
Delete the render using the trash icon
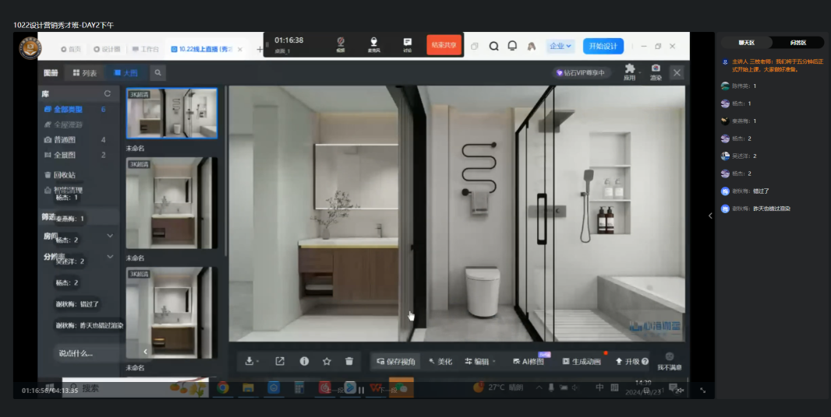point(349,361)
